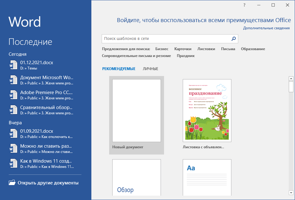Click the path D: » Public » Можно ли стави...
Viewport: 295px width, 200px height.
[x=46, y=152]
